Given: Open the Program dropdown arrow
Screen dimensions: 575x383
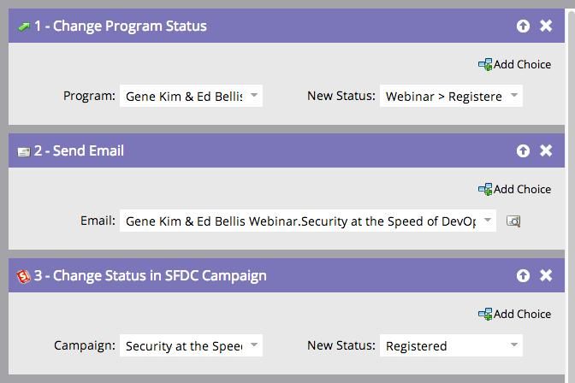Looking at the screenshot, I should [254, 95].
